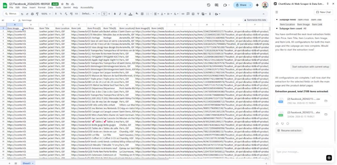Open Google account avatar

pyautogui.click(x=265, y=5)
